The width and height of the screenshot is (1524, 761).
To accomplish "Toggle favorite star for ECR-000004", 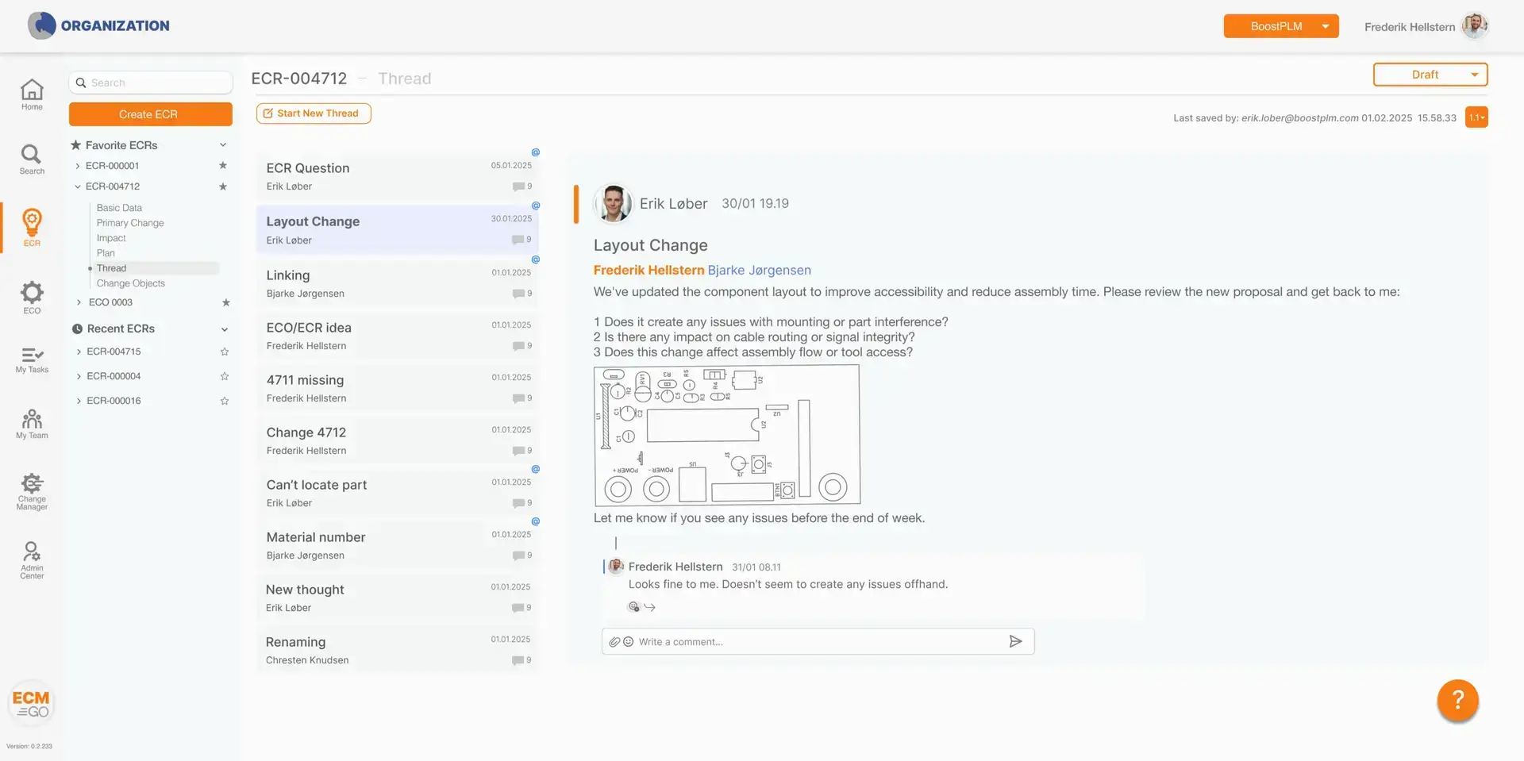I will pyautogui.click(x=225, y=376).
